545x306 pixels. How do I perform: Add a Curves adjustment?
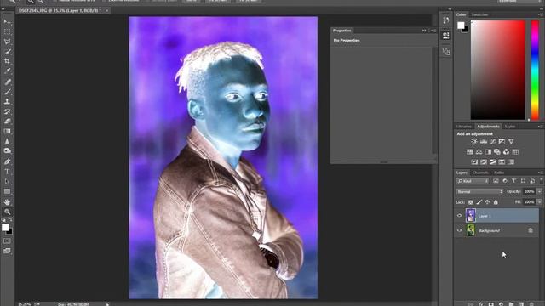coord(493,142)
